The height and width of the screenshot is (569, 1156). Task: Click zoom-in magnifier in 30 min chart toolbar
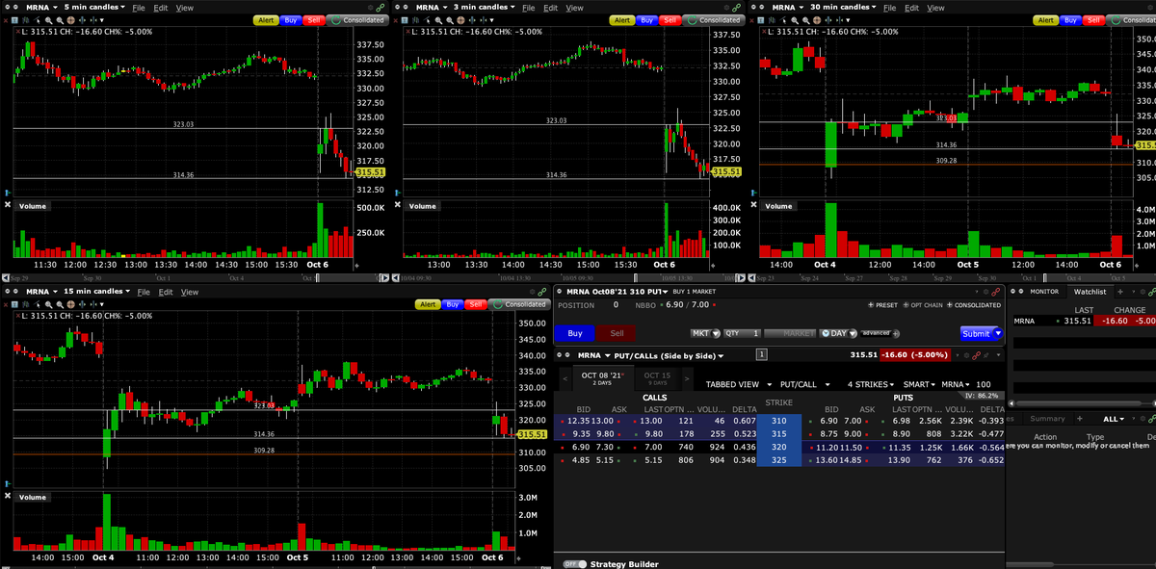click(x=795, y=20)
